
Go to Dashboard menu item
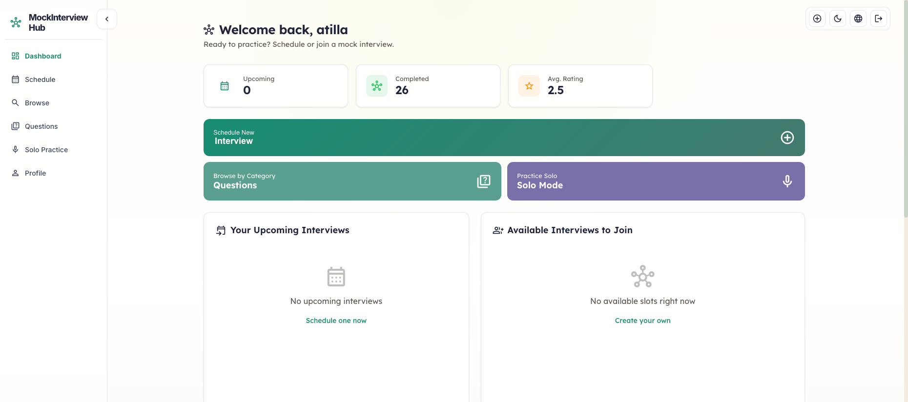tap(54, 56)
